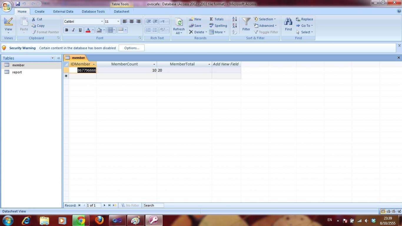Jump to new blank record
402x226 pixels.
point(114,205)
